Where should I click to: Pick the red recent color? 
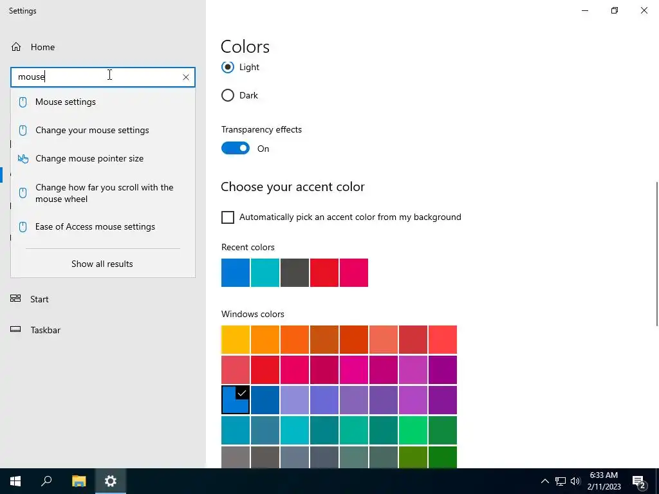324,273
